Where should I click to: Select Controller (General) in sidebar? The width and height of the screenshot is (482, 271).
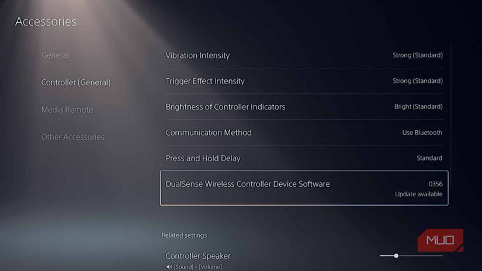[x=76, y=82]
